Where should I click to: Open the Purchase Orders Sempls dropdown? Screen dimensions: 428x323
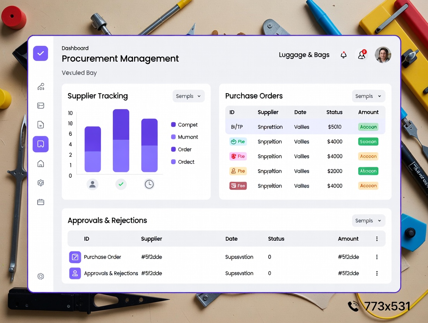coord(368,96)
